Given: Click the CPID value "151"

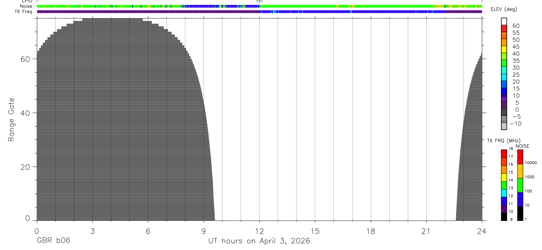Looking at the screenshot, I should [x=260, y=1].
